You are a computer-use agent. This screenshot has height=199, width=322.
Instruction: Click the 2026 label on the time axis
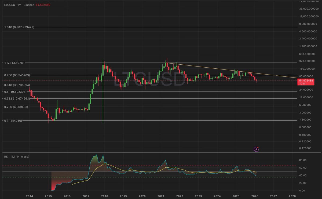pos(255,197)
